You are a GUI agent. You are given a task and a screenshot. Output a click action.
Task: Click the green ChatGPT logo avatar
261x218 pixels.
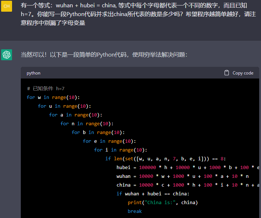click(7, 55)
